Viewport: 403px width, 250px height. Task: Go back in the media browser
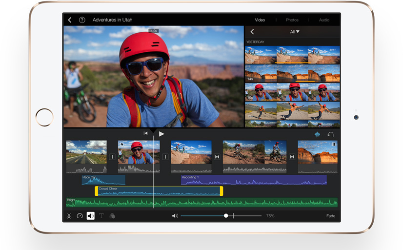tap(252, 32)
